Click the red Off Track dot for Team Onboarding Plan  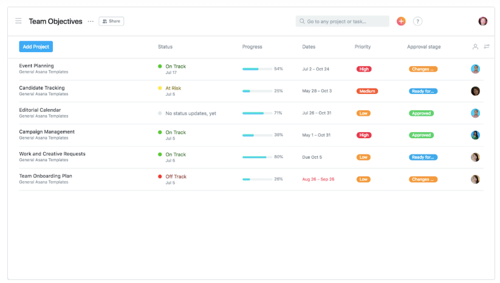[x=160, y=176]
